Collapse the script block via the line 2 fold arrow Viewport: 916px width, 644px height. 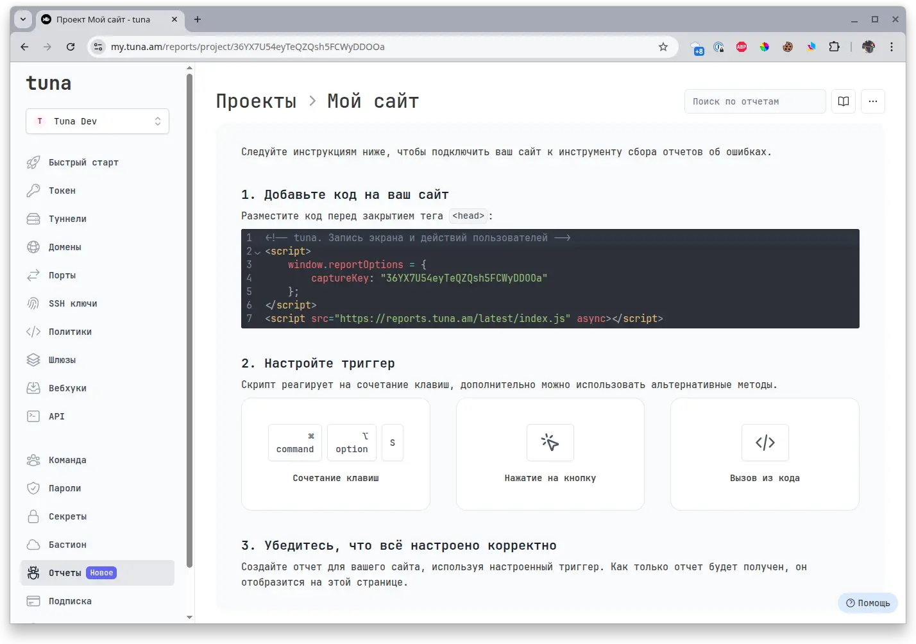[x=257, y=251]
